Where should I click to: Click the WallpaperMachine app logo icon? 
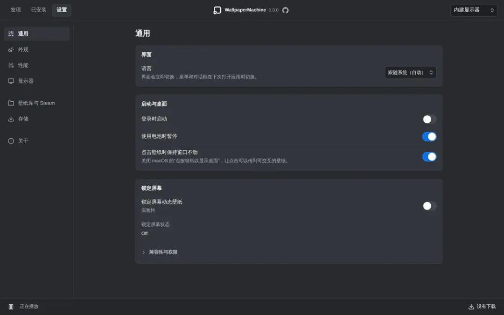click(217, 10)
